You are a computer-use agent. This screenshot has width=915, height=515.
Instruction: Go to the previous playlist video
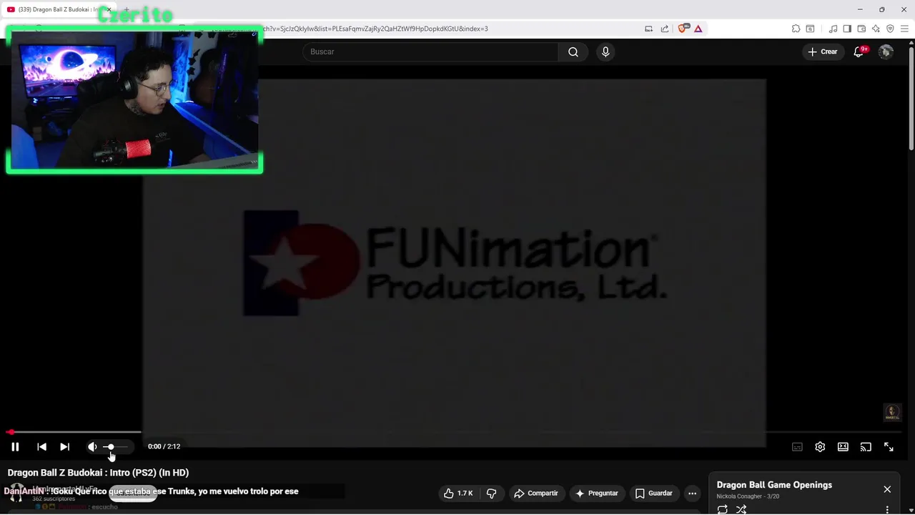click(x=41, y=446)
